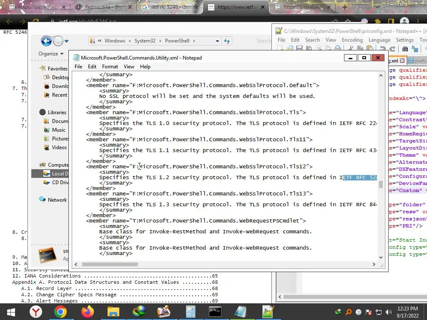
Task: Open the View menu in Notepad
Action: click(x=129, y=67)
